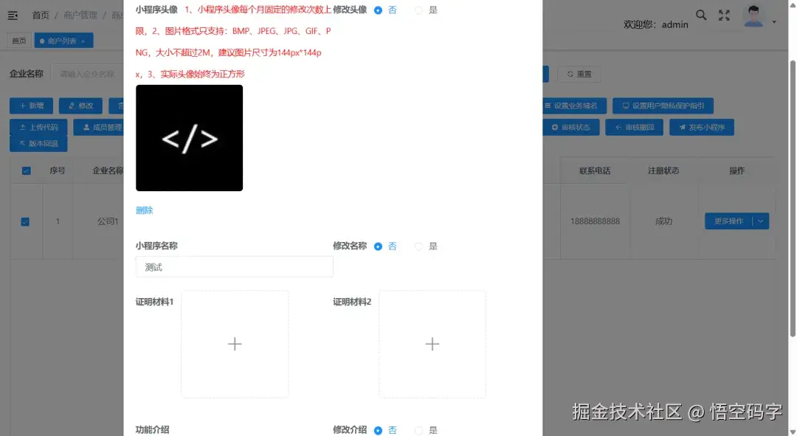Open the search icon in the top bar
The image size is (797, 436).
pyautogui.click(x=700, y=14)
